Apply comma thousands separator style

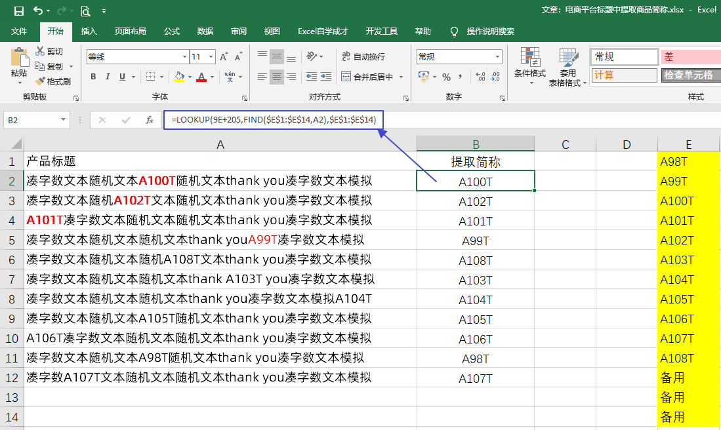(x=461, y=77)
